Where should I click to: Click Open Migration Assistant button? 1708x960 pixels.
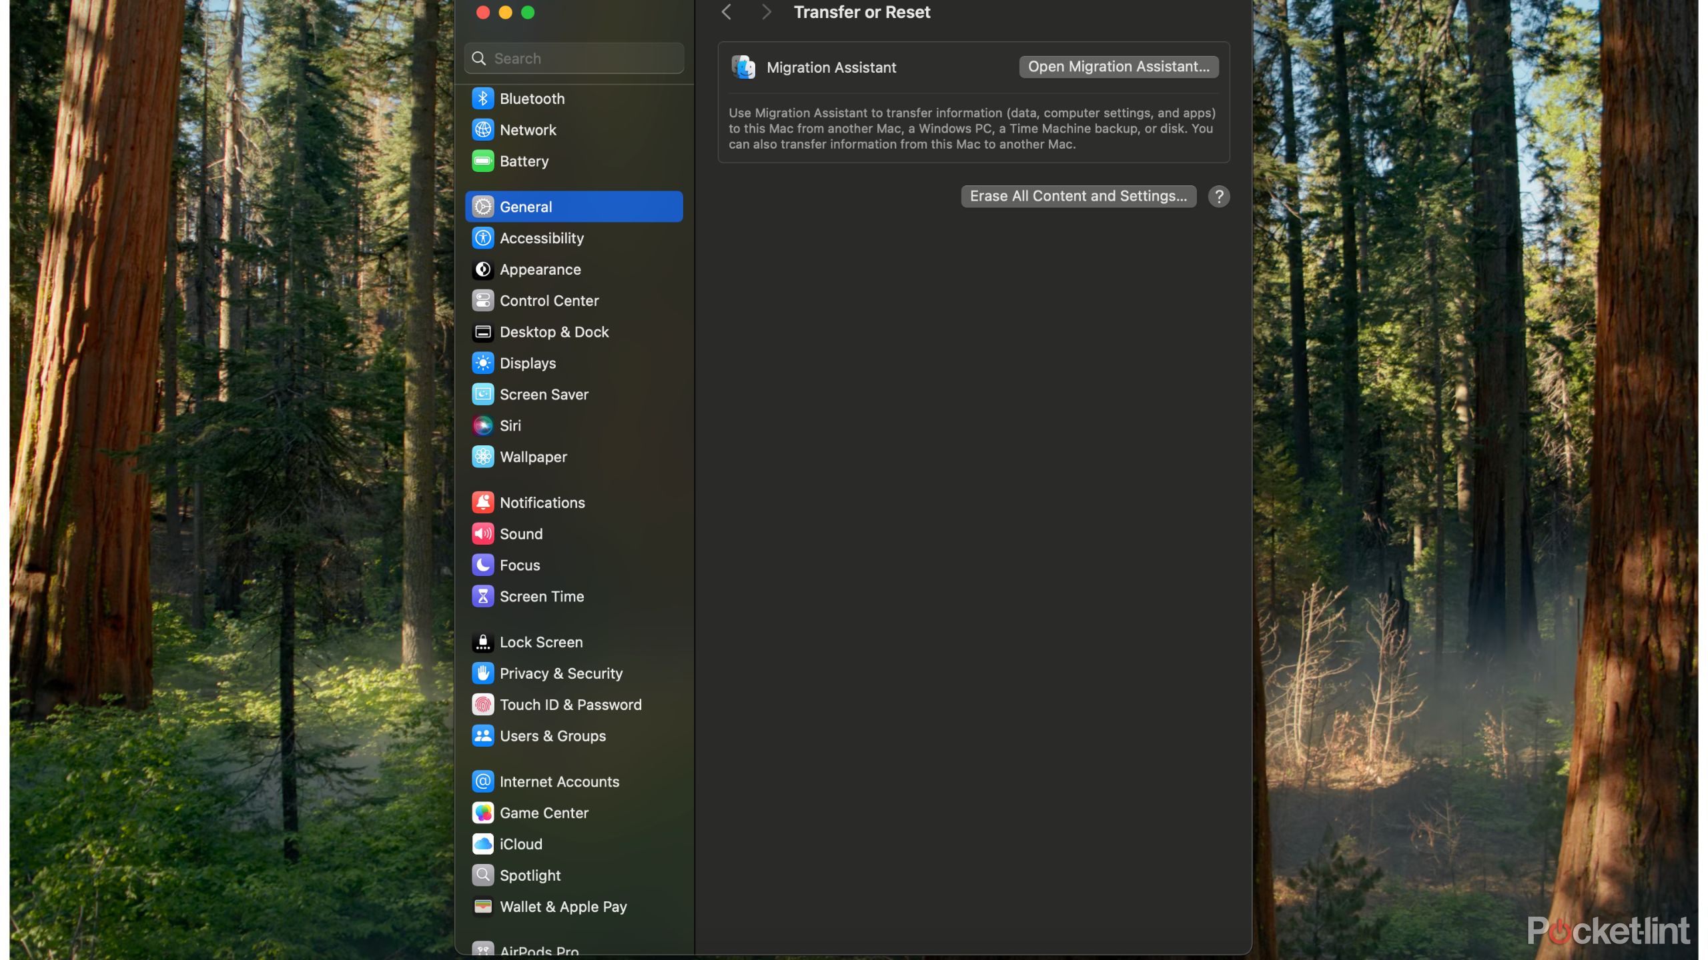point(1118,67)
